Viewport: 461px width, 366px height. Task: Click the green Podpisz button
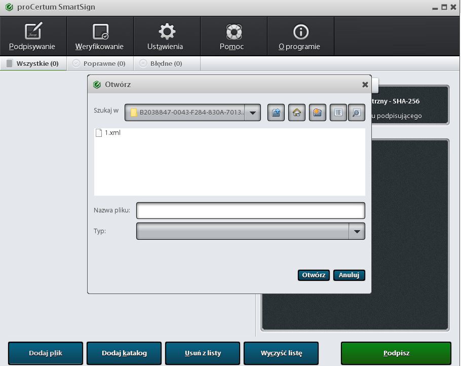(396, 353)
